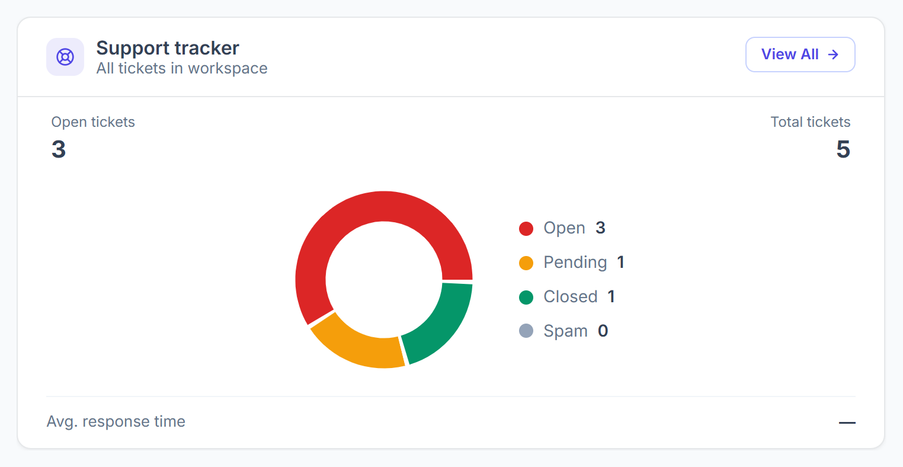Click the Open count 3 in legend

coord(600,228)
